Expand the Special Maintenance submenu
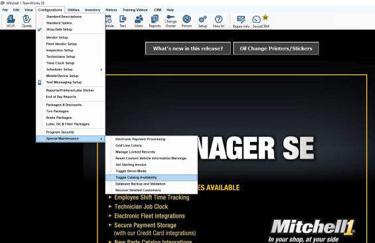Image resolution: width=375 pixels, height=243 pixels. point(70,139)
